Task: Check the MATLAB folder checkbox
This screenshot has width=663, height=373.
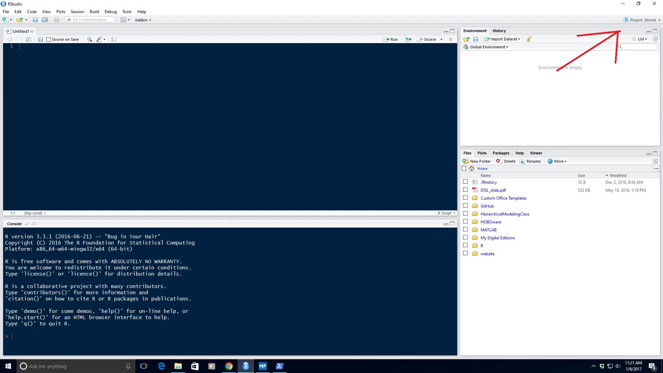Action: (x=465, y=229)
